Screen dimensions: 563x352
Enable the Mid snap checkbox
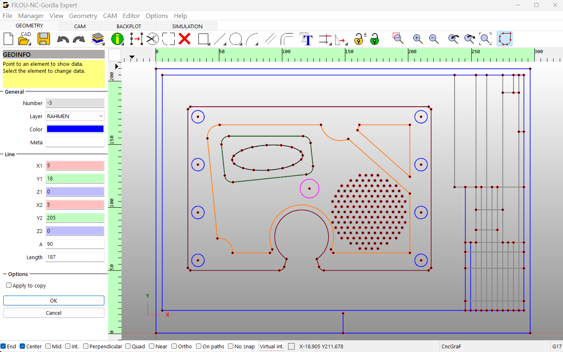(x=48, y=346)
